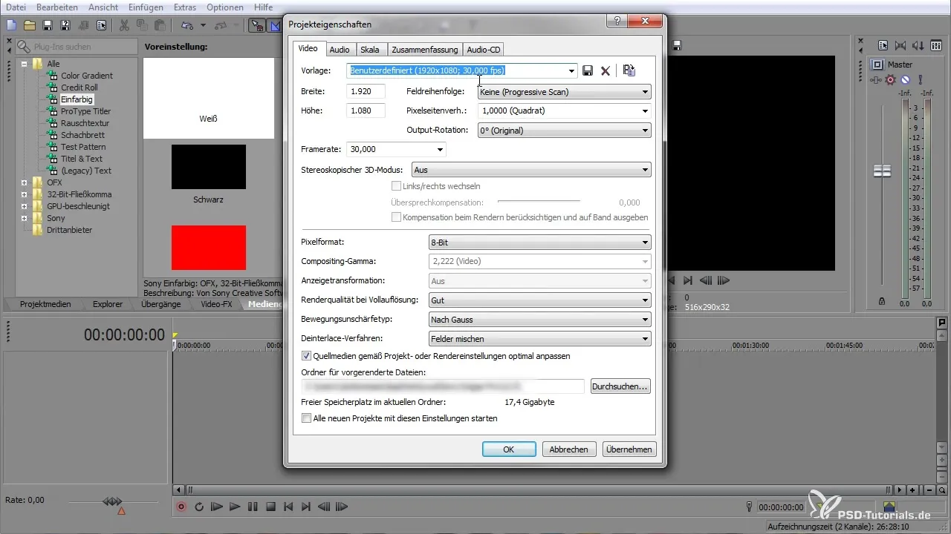The image size is (951, 534).
Task: Click the Durchsuchen button
Action: pos(620,386)
